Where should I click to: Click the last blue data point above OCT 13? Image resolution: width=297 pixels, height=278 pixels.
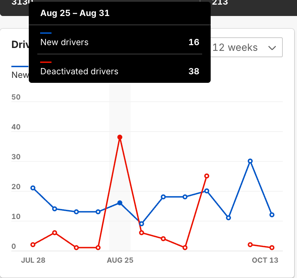[x=272, y=215]
